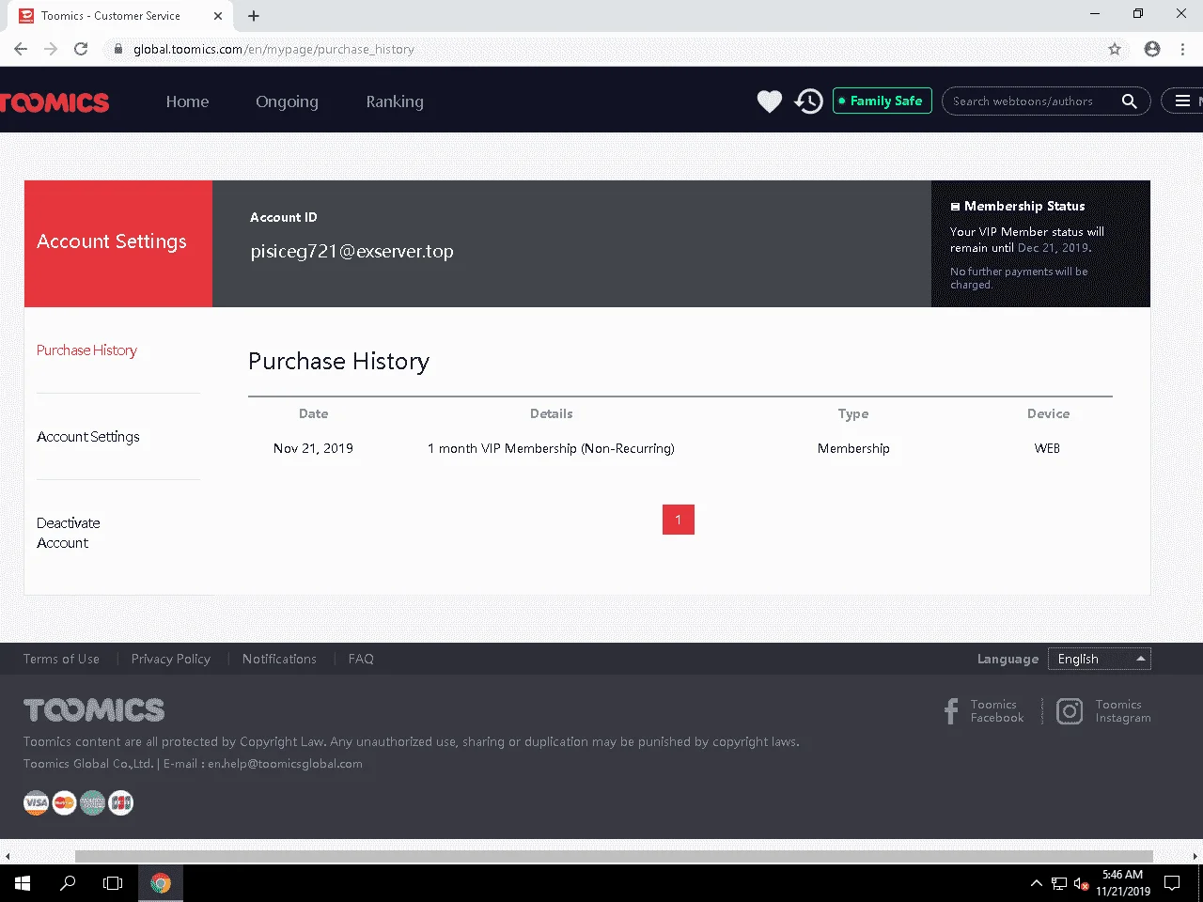Click the browser back arrow
1203x902 pixels.
coord(21,49)
